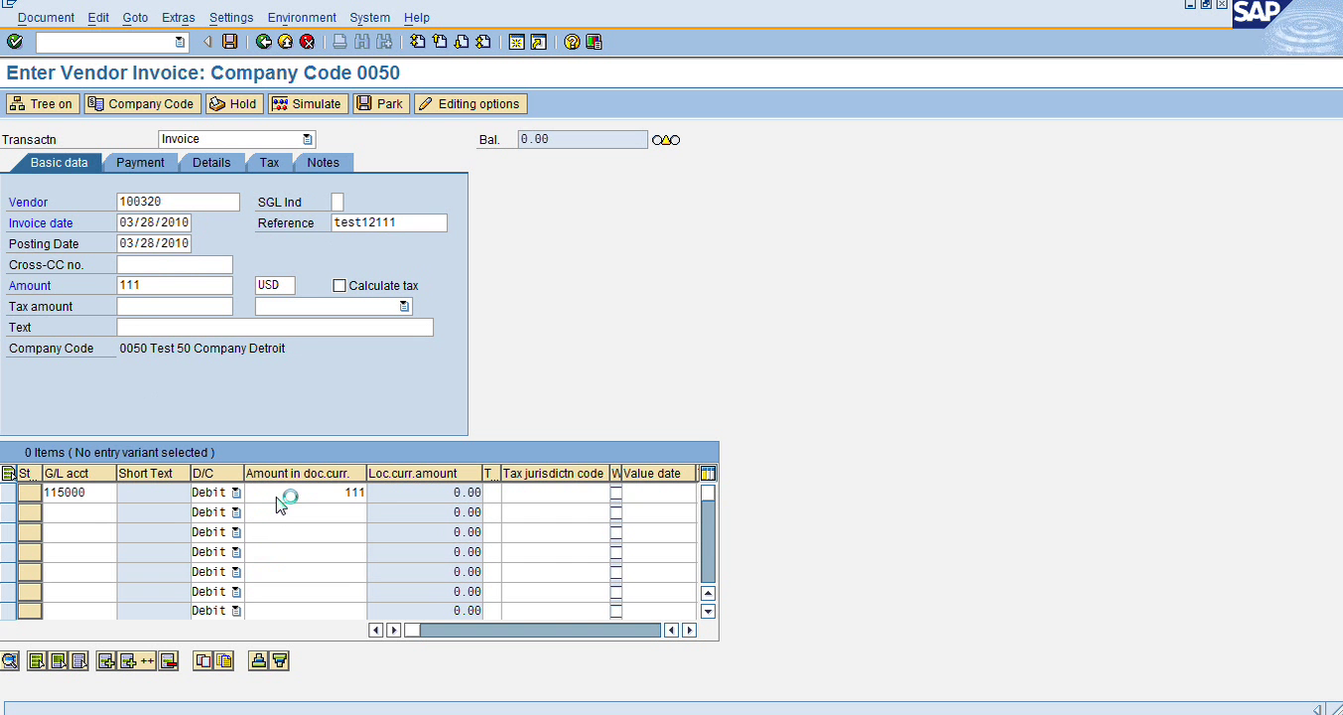The height and width of the screenshot is (715, 1343).
Task: Click the vertical scroll down arrow of the table
Action: [708, 612]
